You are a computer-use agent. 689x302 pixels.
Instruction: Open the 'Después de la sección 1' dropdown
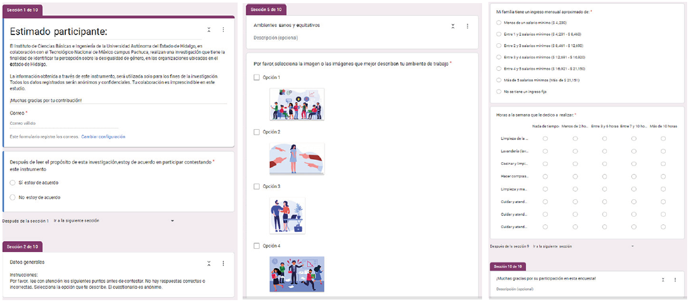113,221
